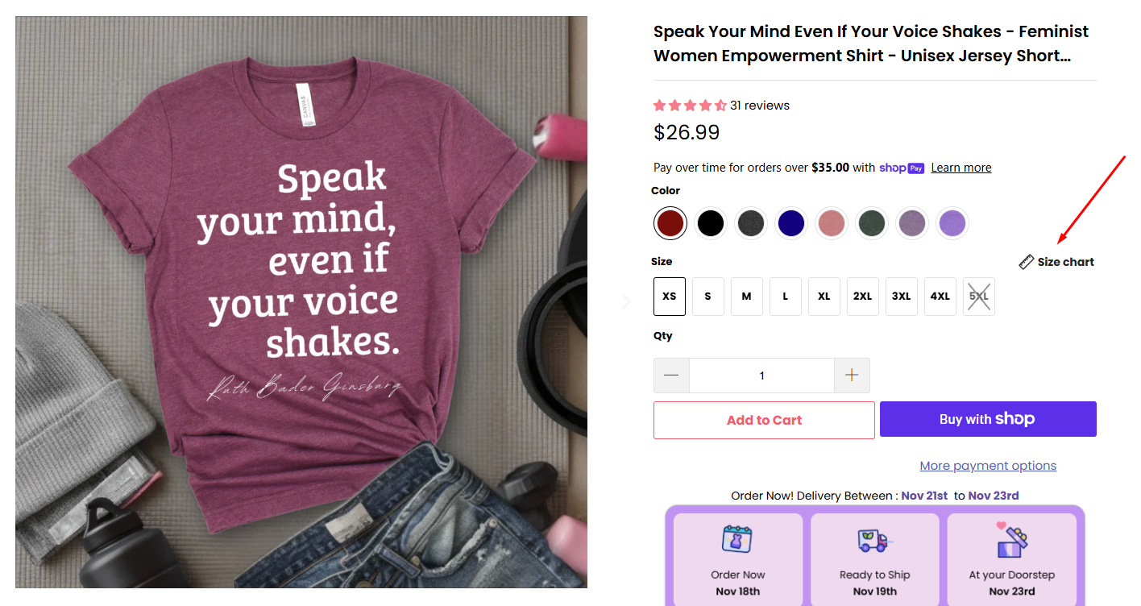1141x606 pixels.
Task: Click the Ready to Ship truck icon
Action: pyautogui.click(x=873, y=540)
